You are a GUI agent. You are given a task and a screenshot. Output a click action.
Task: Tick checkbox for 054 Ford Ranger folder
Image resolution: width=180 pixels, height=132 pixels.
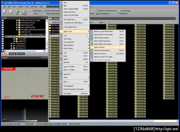(3, 34)
